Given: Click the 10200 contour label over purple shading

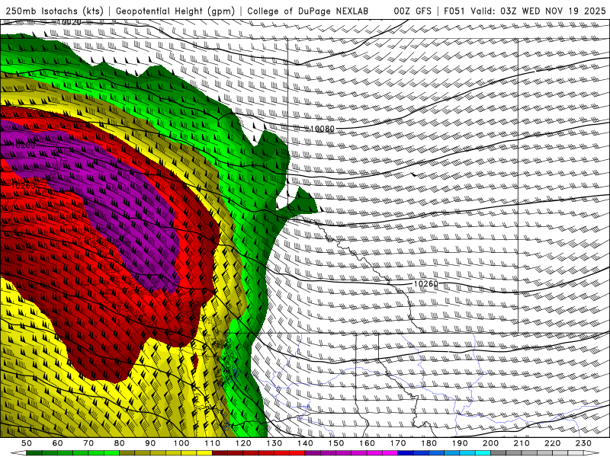Looking at the screenshot, I should pos(24,145).
